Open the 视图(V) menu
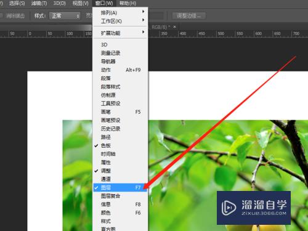Image resolution: width=308 pixels, height=231 pixels. tap(81, 3)
